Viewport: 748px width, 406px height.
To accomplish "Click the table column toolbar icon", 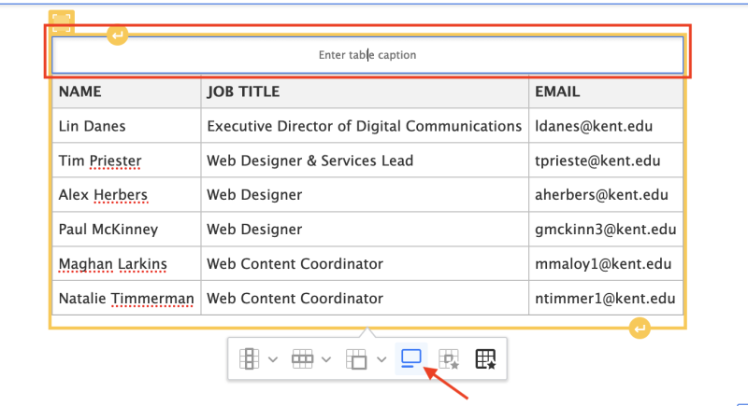I will tap(248, 358).
